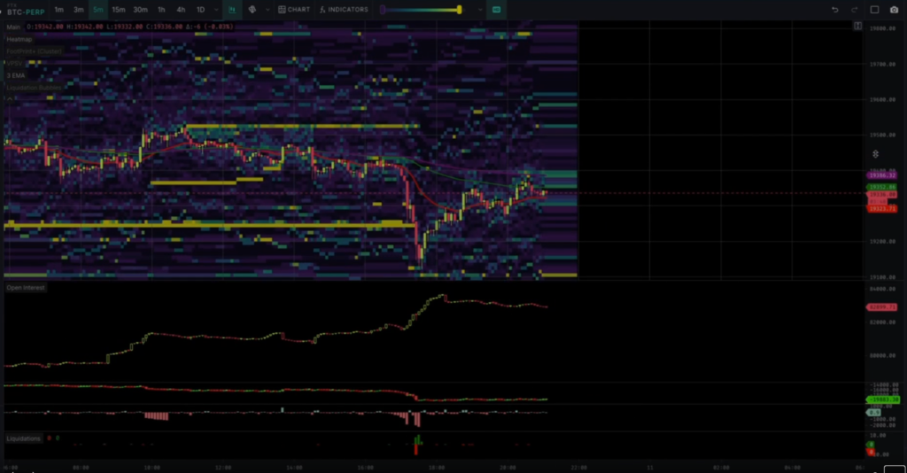
Task: Toggle the VPSV indicator label
Action: (14, 64)
